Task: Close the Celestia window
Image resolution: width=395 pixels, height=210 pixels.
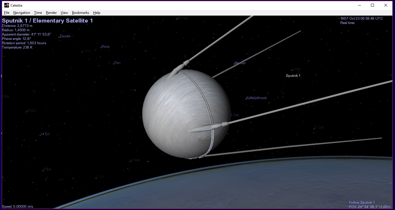Action: [386, 5]
